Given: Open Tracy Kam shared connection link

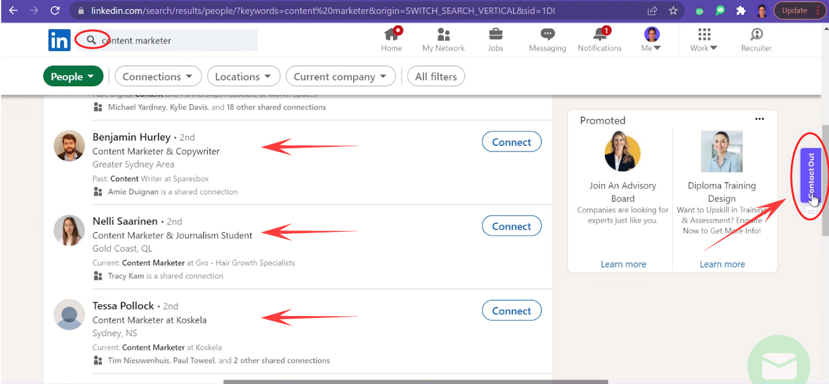Looking at the screenshot, I should 126,276.
